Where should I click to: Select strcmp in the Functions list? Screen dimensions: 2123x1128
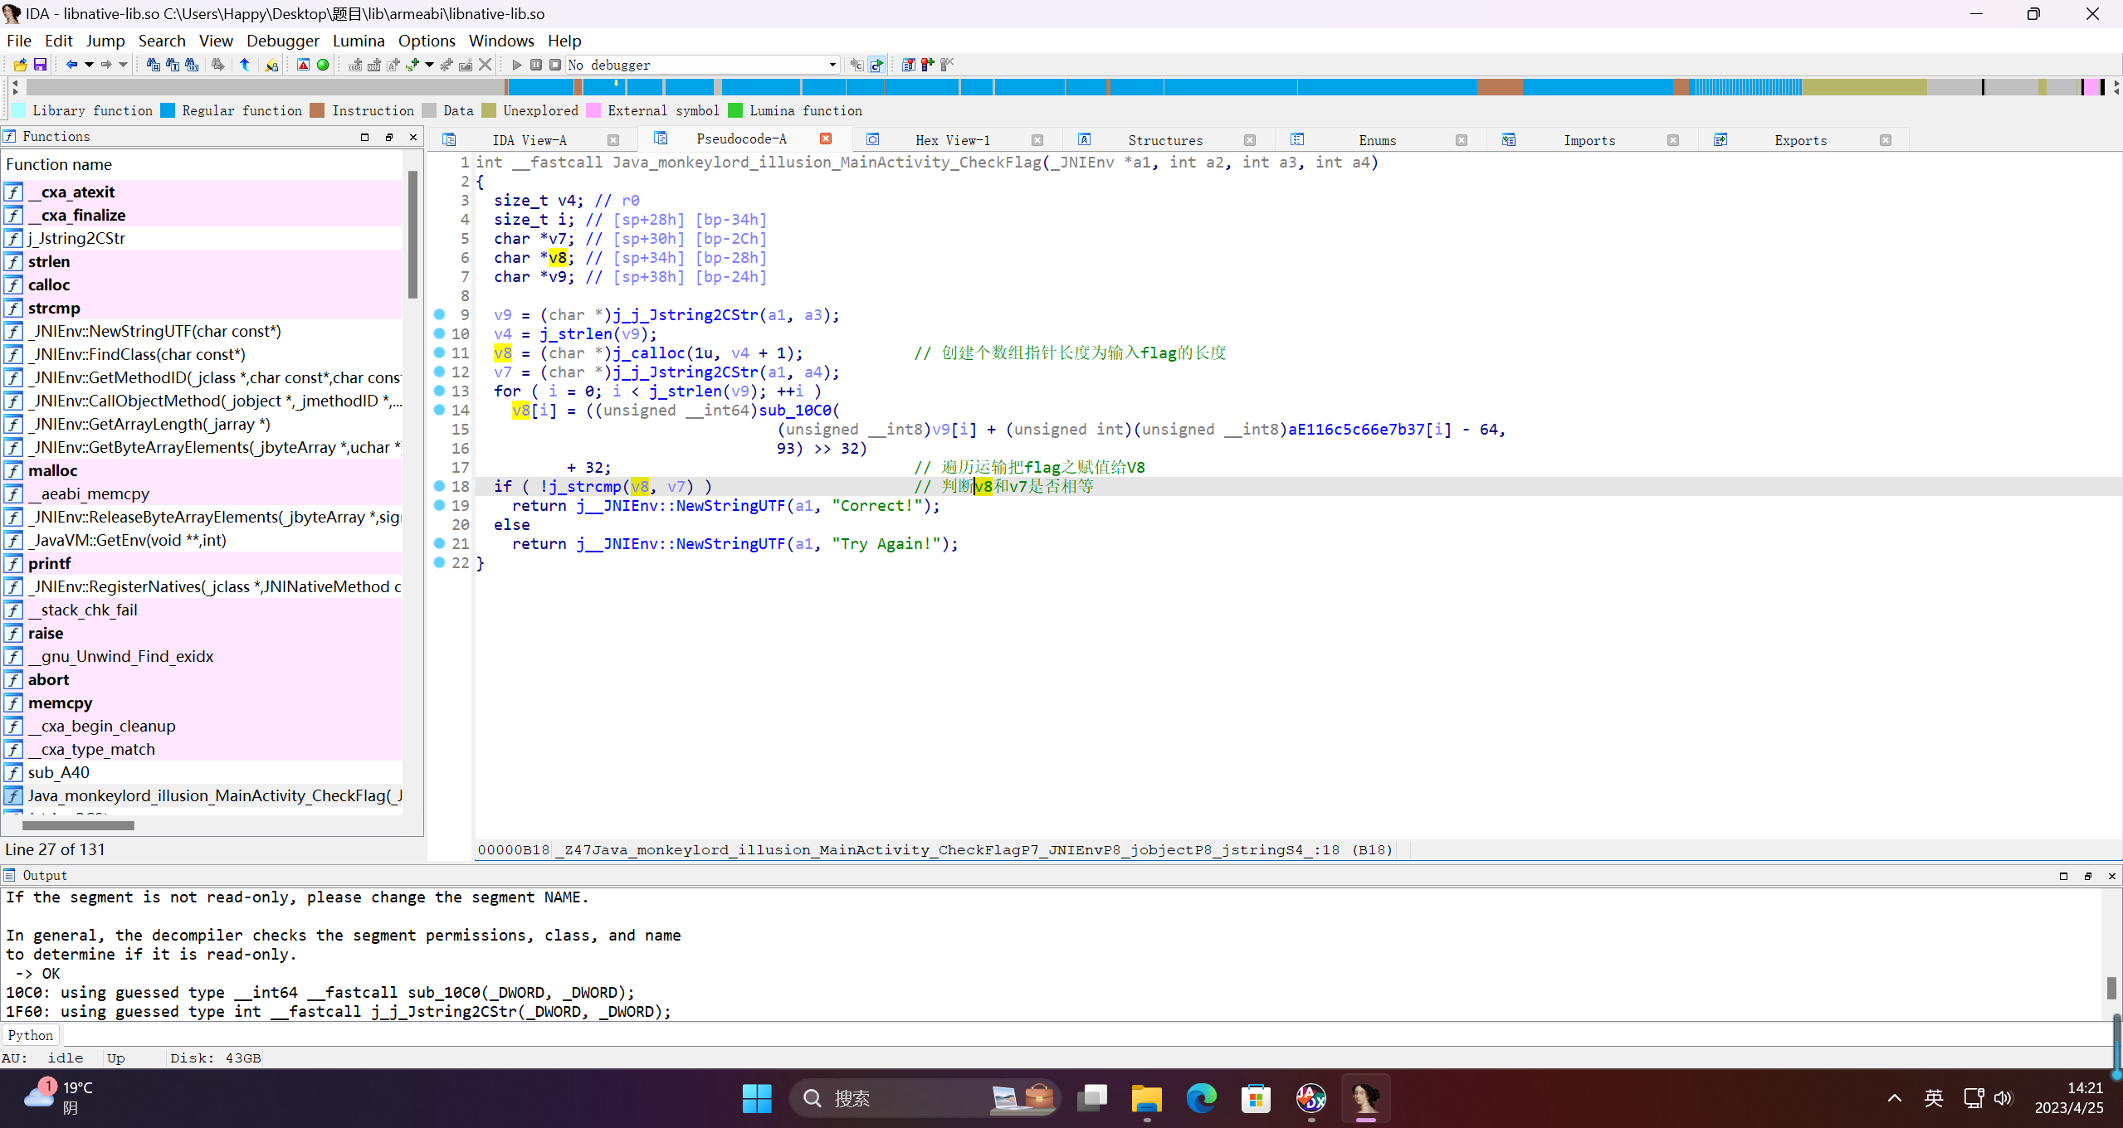54,308
